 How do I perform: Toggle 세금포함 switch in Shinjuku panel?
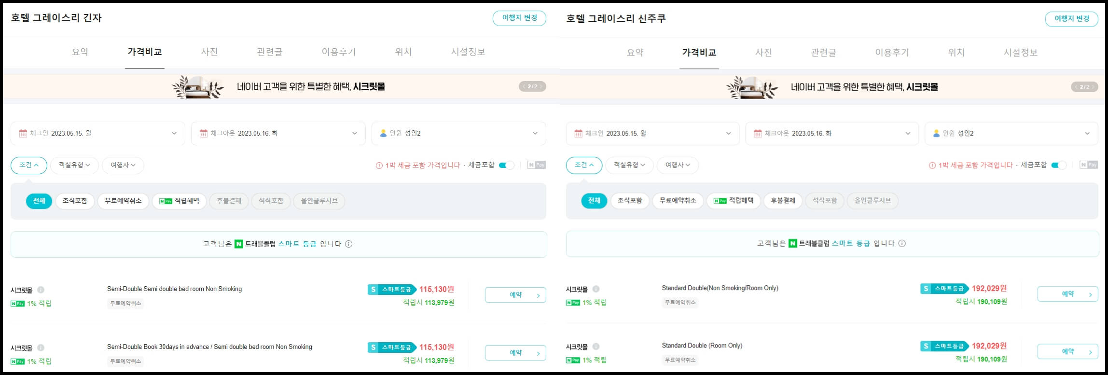[1059, 166]
